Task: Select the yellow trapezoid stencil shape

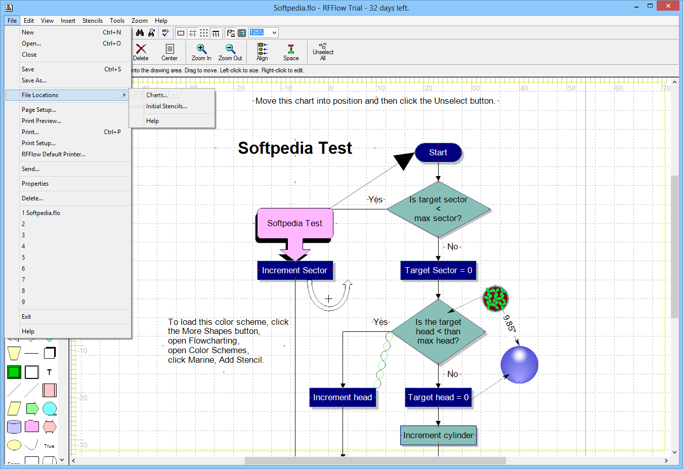Action: [x=14, y=353]
